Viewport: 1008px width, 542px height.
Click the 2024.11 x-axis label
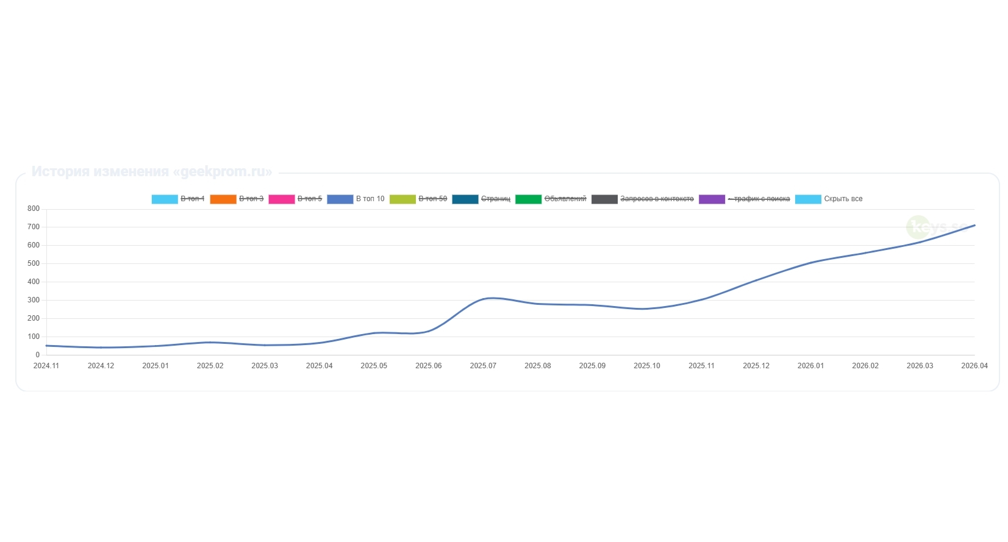pos(46,366)
